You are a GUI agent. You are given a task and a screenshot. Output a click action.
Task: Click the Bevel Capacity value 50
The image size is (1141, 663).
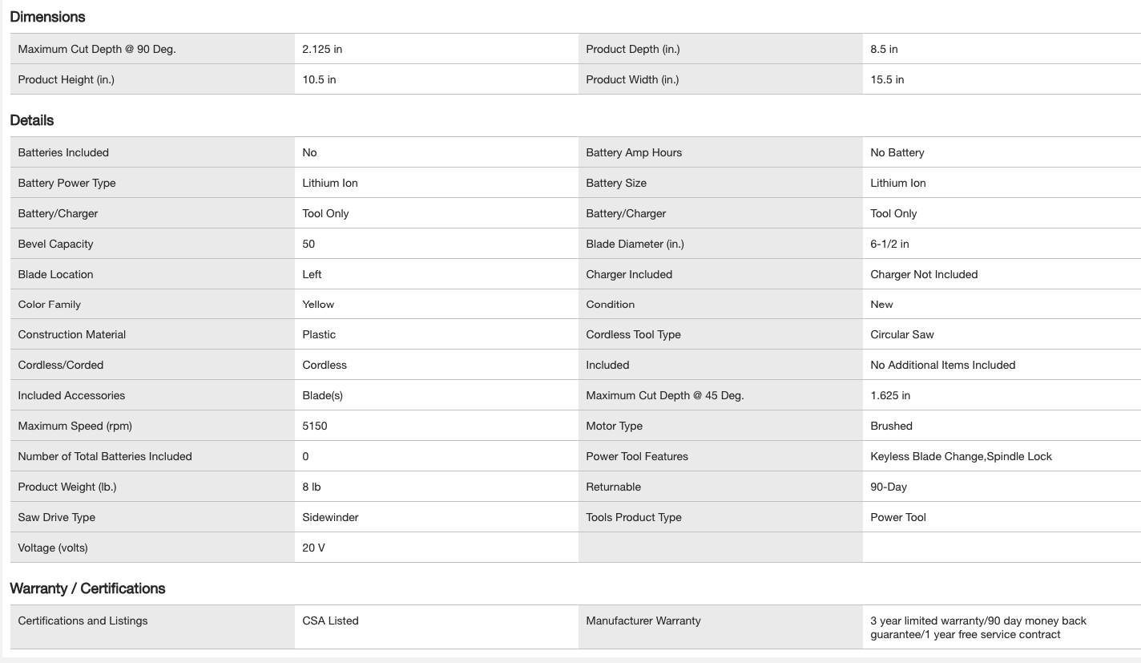[x=308, y=244]
